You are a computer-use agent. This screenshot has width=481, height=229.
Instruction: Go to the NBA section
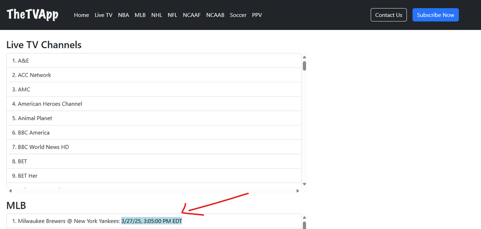[124, 15]
